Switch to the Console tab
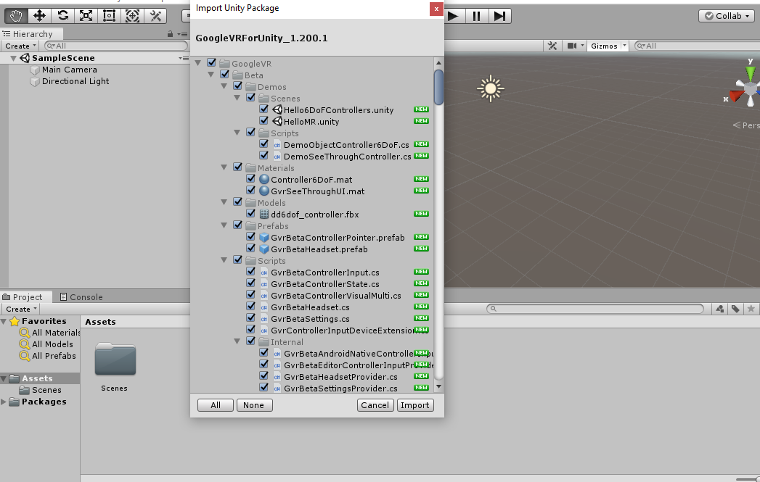The width and height of the screenshot is (760, 482). click(81, 297)
